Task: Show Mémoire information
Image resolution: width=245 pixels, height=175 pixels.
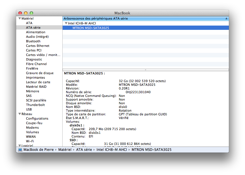Action: click(33, 91)
